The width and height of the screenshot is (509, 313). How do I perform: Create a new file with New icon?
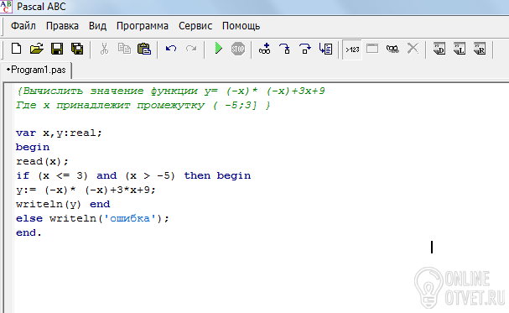tap(16, 49)
